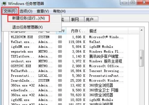Click the 16,884 K memory value
149x105 pixels.
(78, 71)
